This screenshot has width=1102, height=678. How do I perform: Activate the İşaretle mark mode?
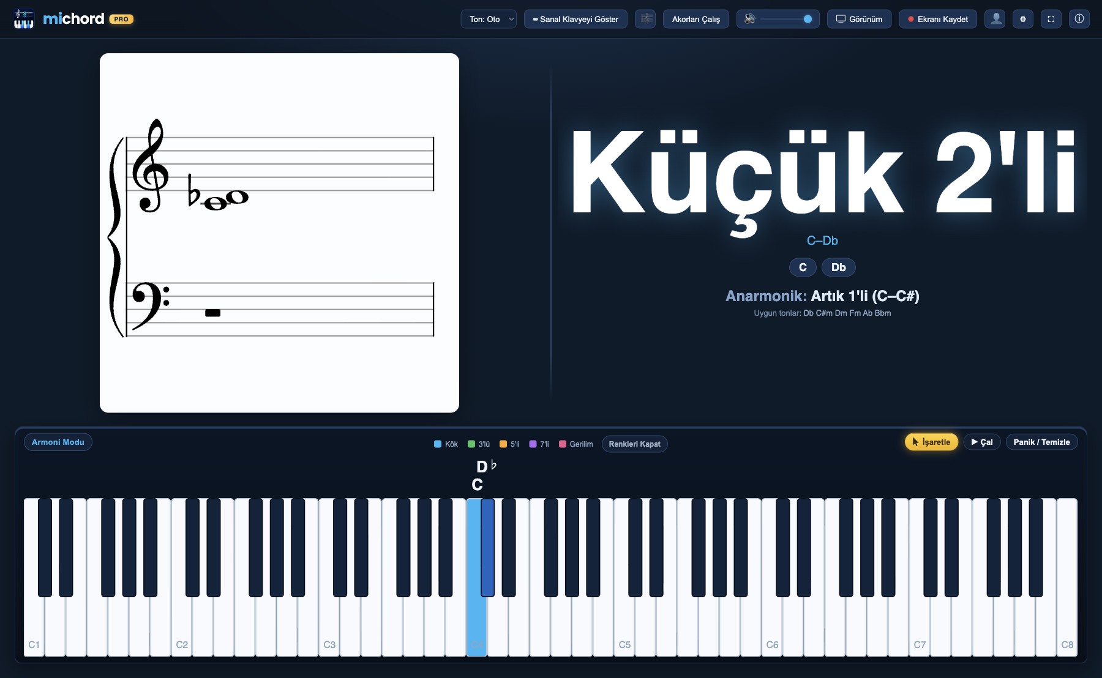[x=931, y=442]
